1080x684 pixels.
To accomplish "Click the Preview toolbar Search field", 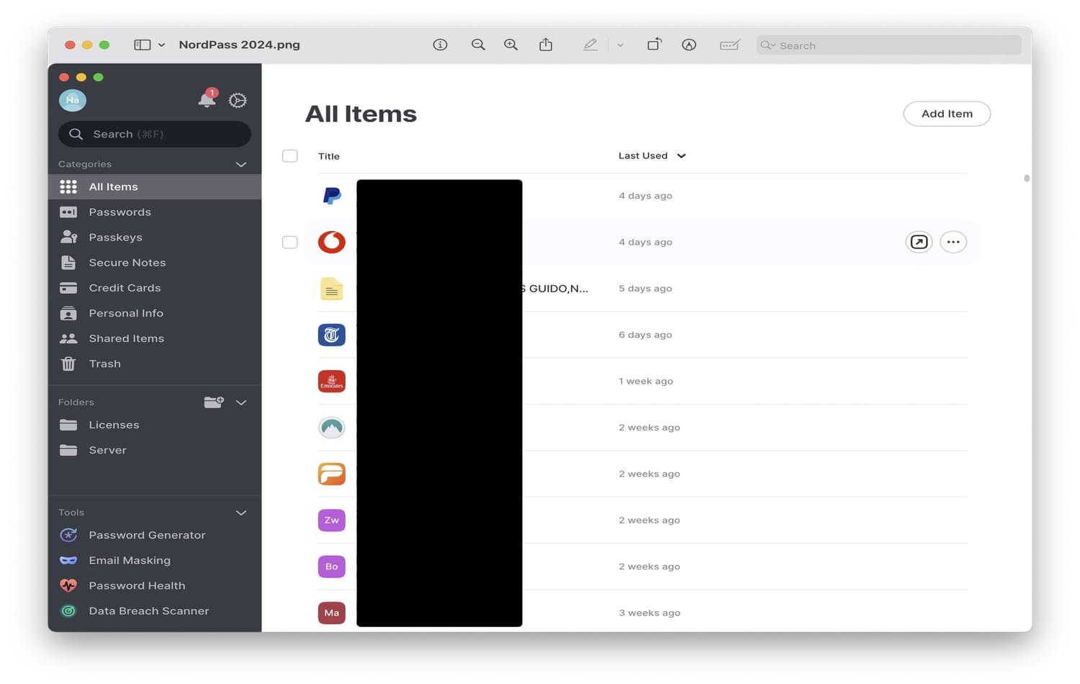I will [x=889, y=45].
